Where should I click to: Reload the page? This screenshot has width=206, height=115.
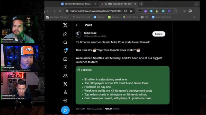(x=60, y=11)
